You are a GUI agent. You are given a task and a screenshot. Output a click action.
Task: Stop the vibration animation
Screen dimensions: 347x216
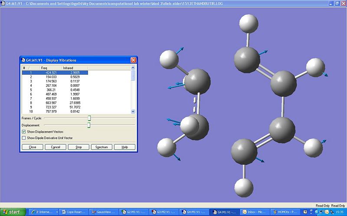pos(79,147)
